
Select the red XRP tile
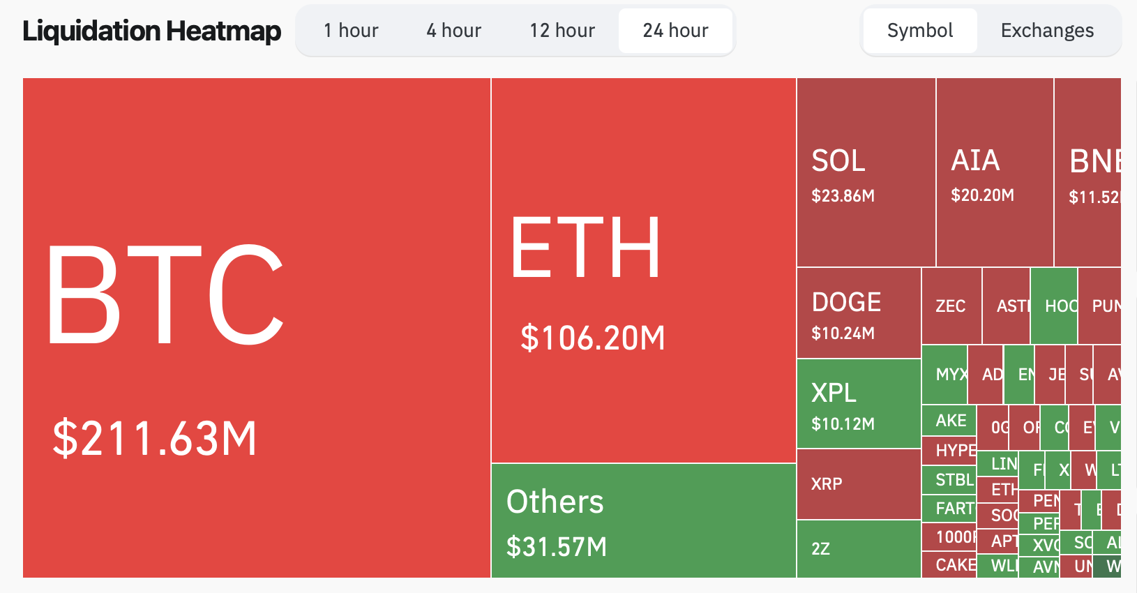pyautogui.click(x=859, y=484)
